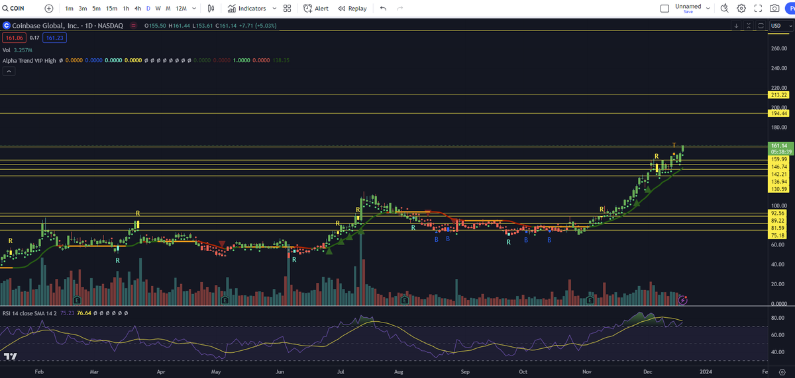795x378 pixels.
Task: Create a new Alert
Action: [x=316, y=9]
